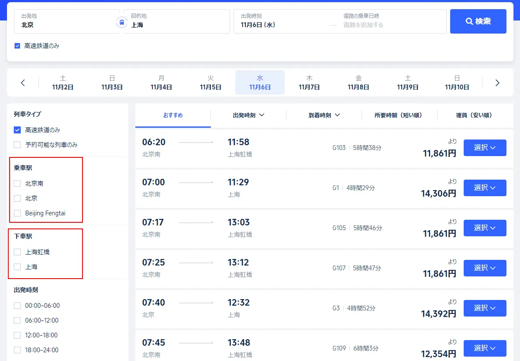Click the next dates right arrow
The width and height of the screenshot is (520, 361).
pos(497,83)
